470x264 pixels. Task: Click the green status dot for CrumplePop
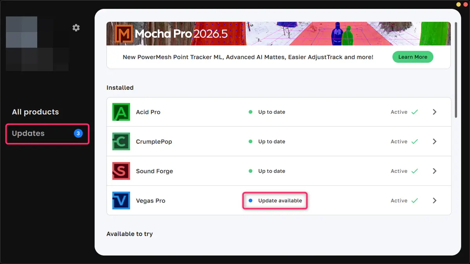pos(250,142)
